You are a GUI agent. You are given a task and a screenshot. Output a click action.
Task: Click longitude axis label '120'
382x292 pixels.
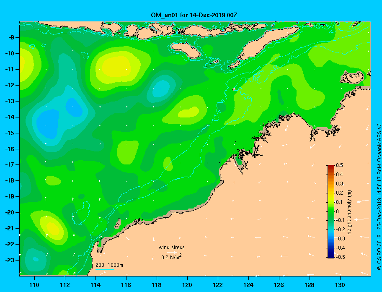pos(187,285)
